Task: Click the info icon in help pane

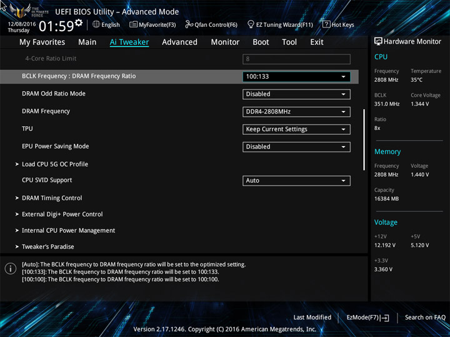Action: (x=11, y=269)
